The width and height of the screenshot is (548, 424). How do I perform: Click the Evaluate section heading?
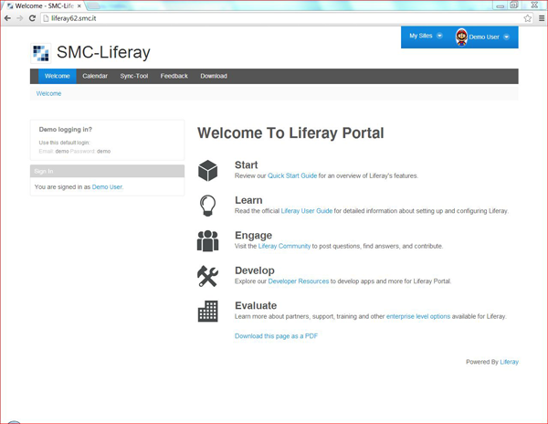[256, 305]
